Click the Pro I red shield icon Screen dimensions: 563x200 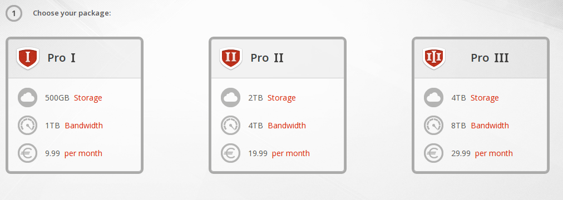pyautogui.click(x=28, y=58)
